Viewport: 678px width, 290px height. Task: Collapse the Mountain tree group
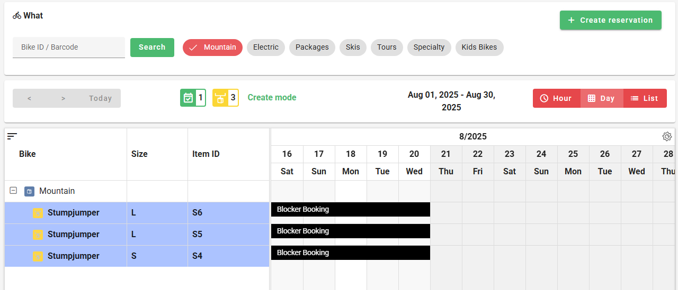(14, 191)
